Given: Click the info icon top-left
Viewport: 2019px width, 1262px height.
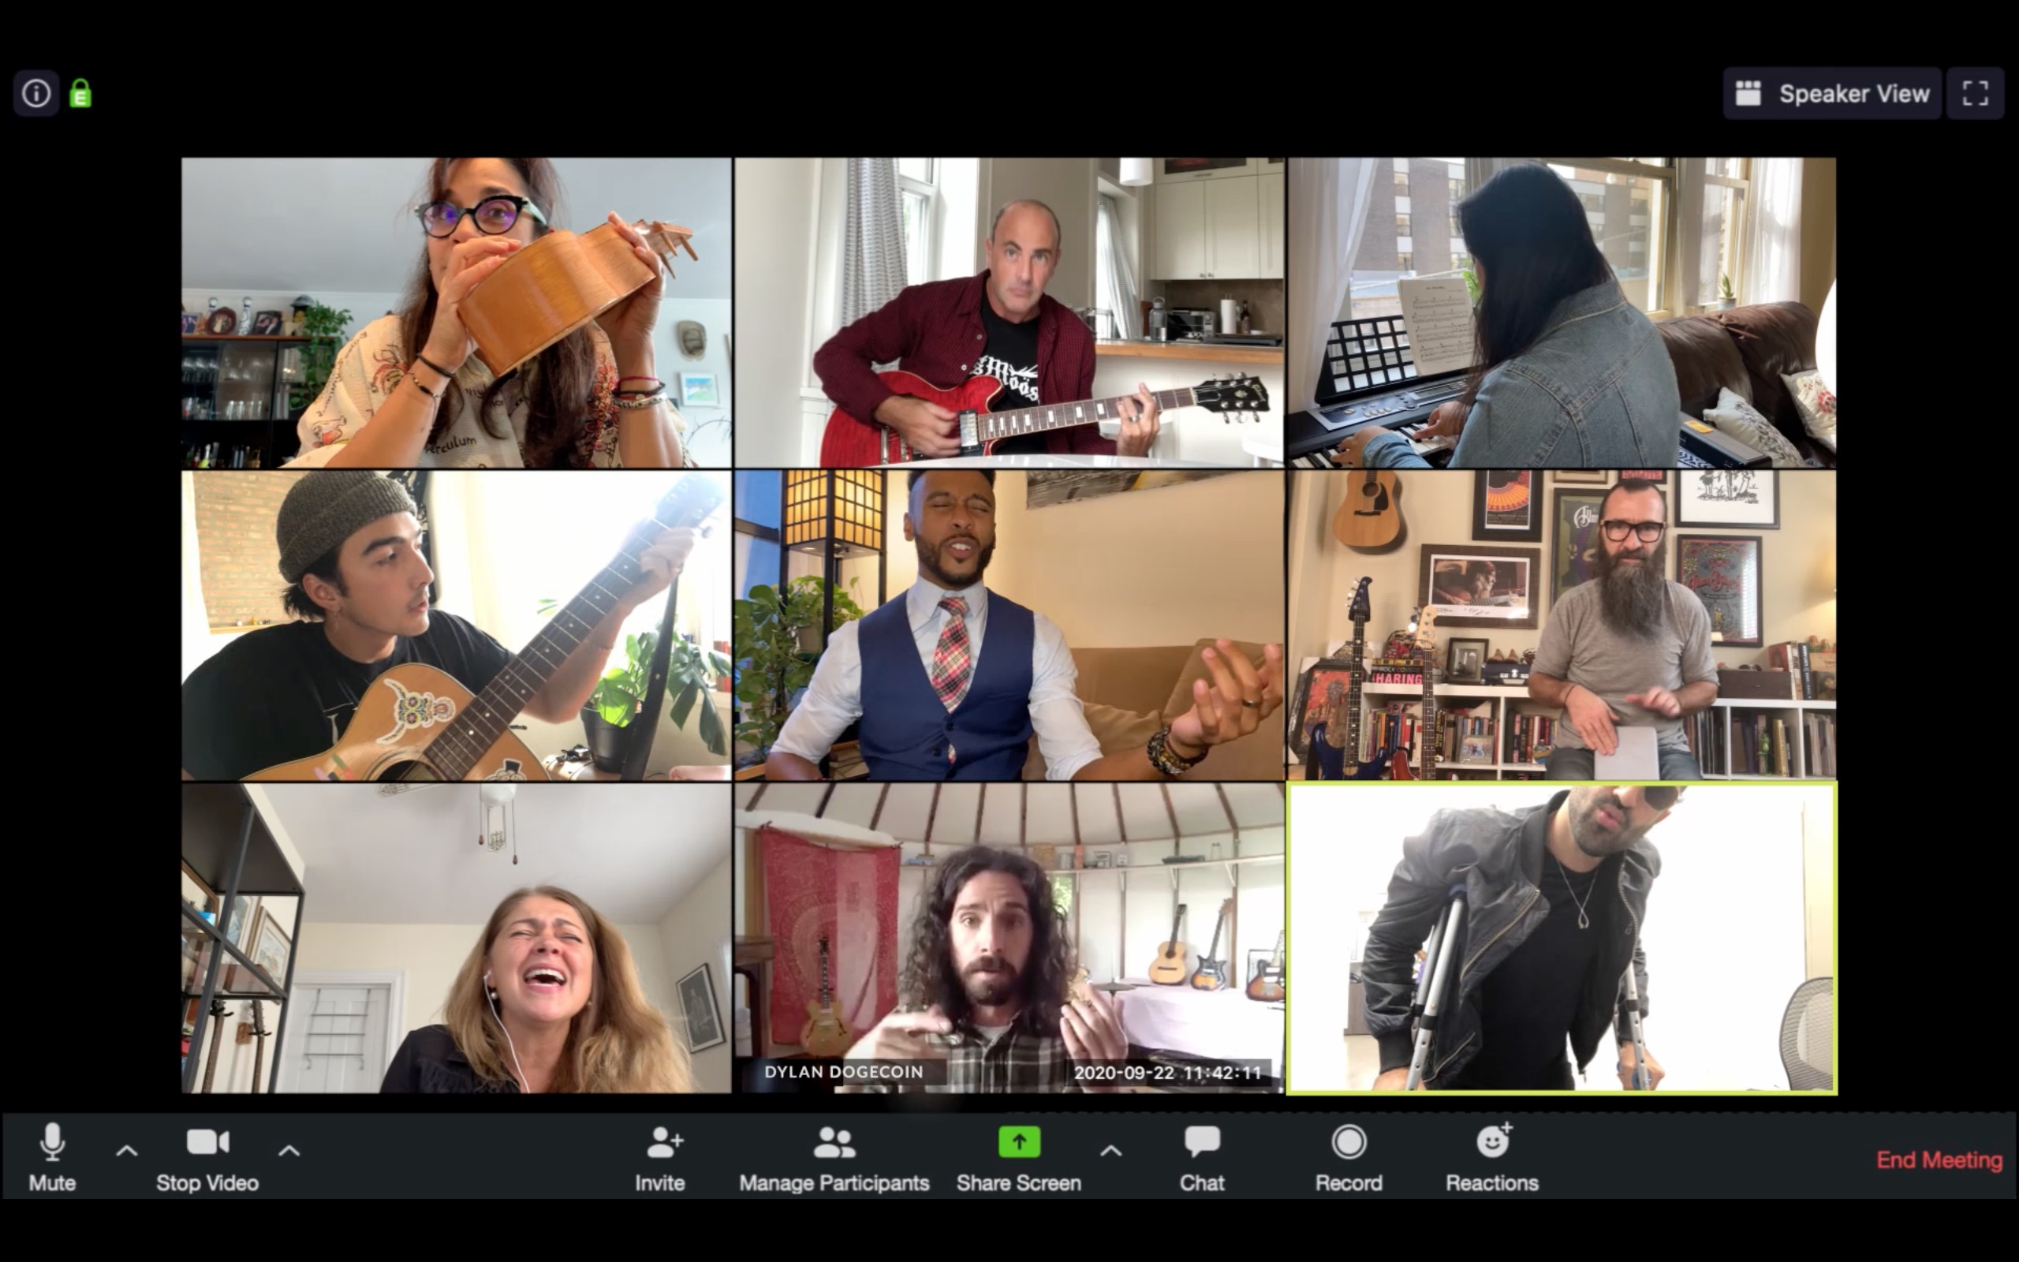Looking at the screenshot, I should pos(36,93).
